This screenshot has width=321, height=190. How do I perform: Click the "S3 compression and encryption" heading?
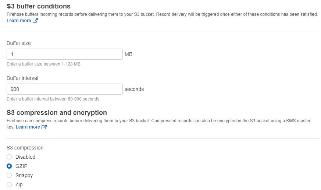coord(57,113)
